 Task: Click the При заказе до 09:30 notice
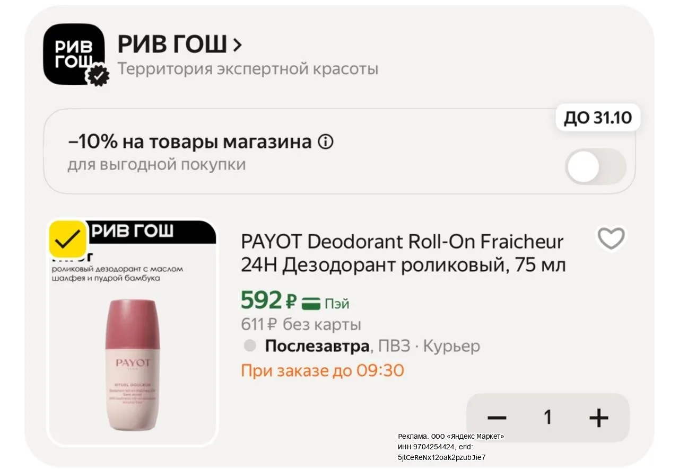(x=323, y=370)
